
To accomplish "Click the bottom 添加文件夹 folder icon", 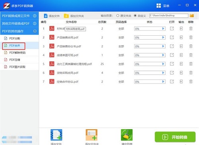I will point(92,135).
